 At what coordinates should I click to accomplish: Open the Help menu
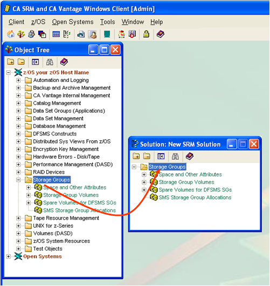tap(156, 22)
